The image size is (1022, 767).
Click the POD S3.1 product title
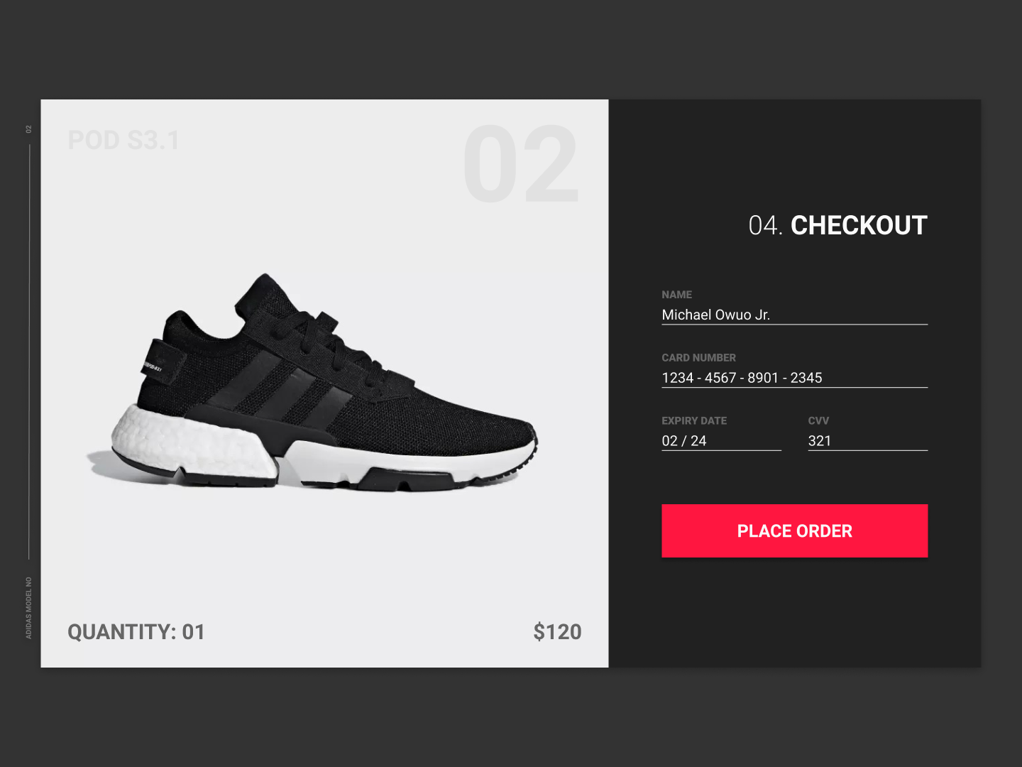click(x=123, y=140)
